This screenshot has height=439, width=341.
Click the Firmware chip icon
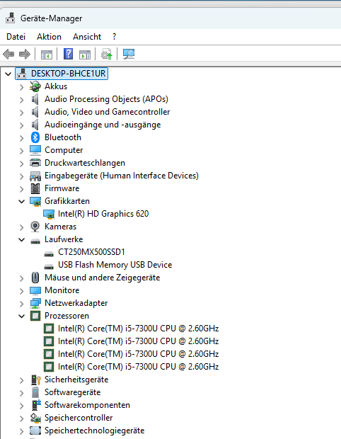point(35,188)
